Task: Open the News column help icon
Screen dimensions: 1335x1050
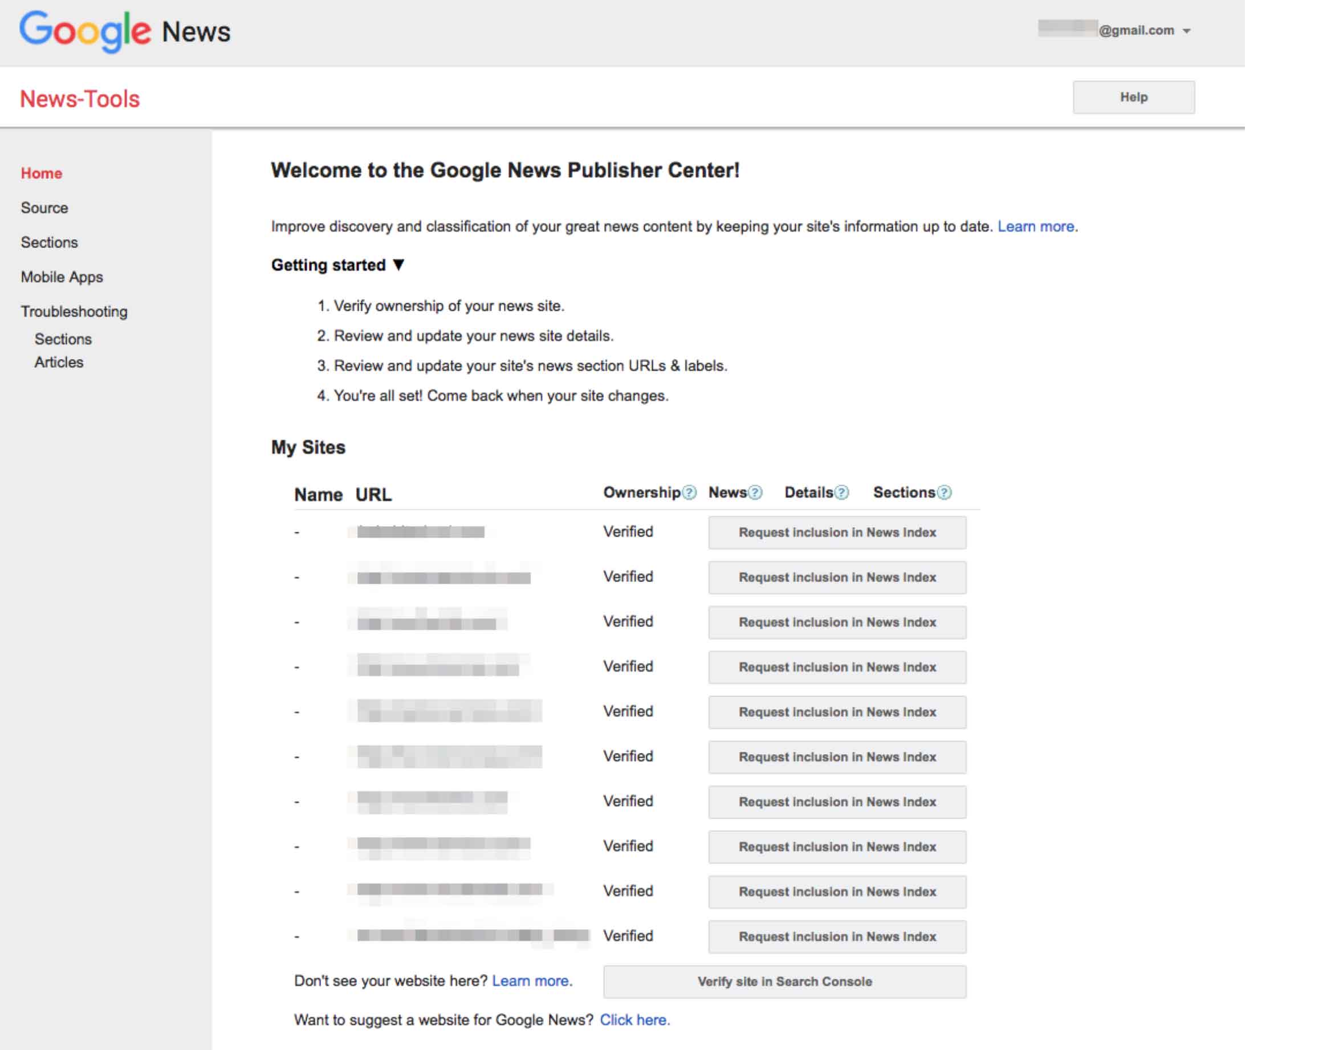Action: [754, 492]
